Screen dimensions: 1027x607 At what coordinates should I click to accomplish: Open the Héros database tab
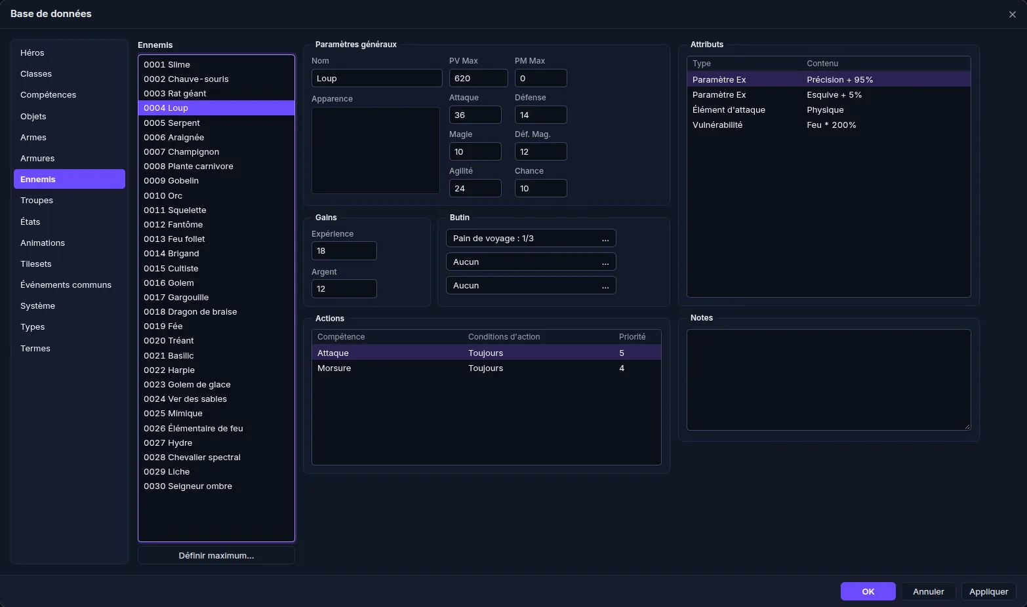click(70, 52)
